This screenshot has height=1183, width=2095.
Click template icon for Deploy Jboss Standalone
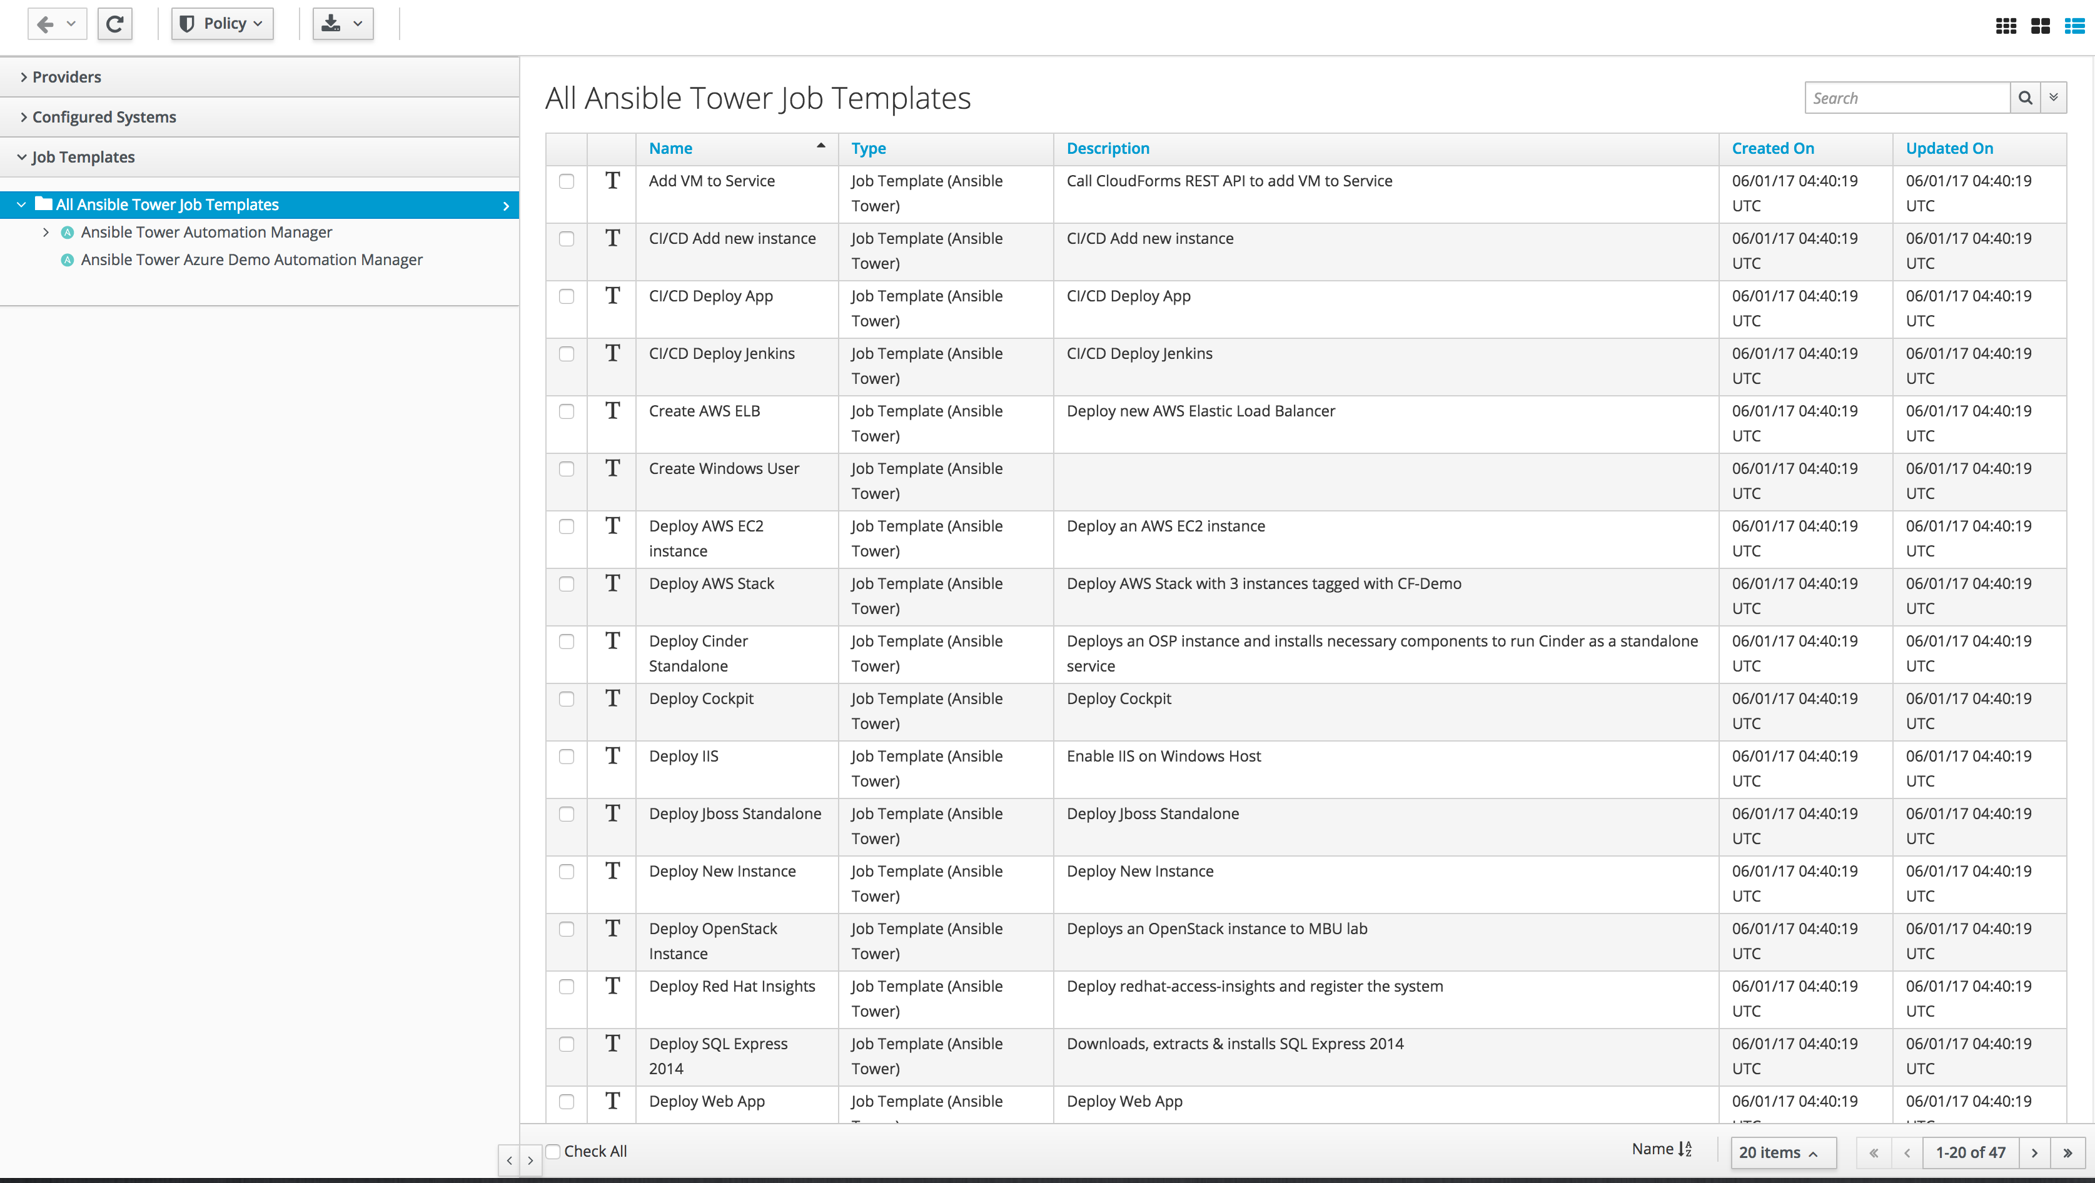(612, 814)
